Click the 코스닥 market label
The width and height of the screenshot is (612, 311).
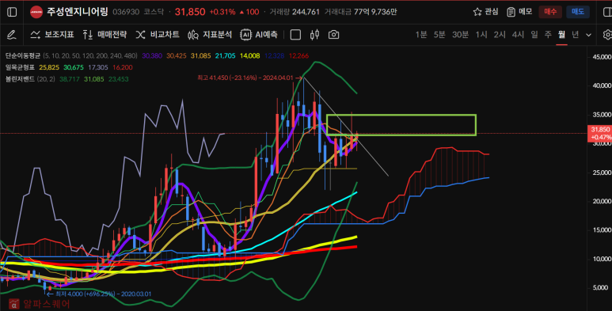point(154,12)
